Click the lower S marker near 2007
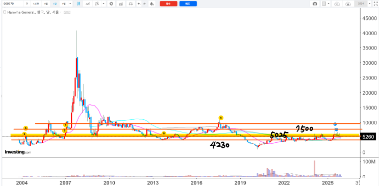This screenshot has height=186, width=379. pos(65,130)
